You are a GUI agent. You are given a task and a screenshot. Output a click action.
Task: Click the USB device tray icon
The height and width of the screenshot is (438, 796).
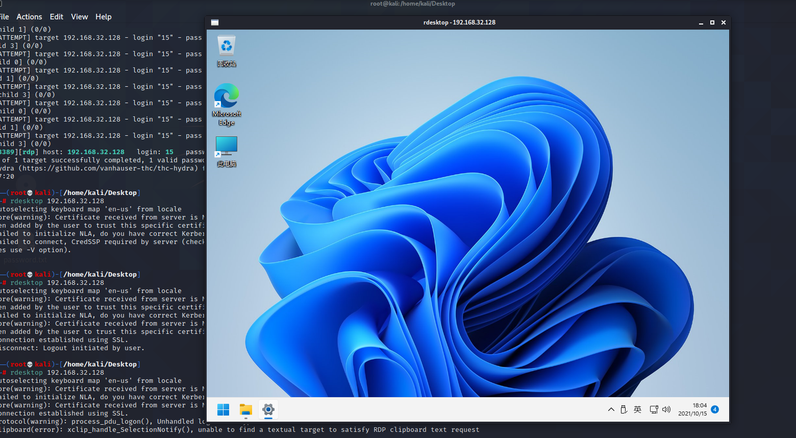624,409
